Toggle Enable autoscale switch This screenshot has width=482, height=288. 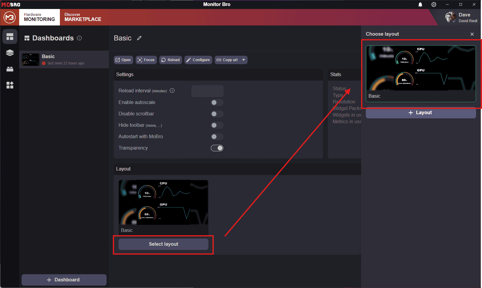[217, 102]
